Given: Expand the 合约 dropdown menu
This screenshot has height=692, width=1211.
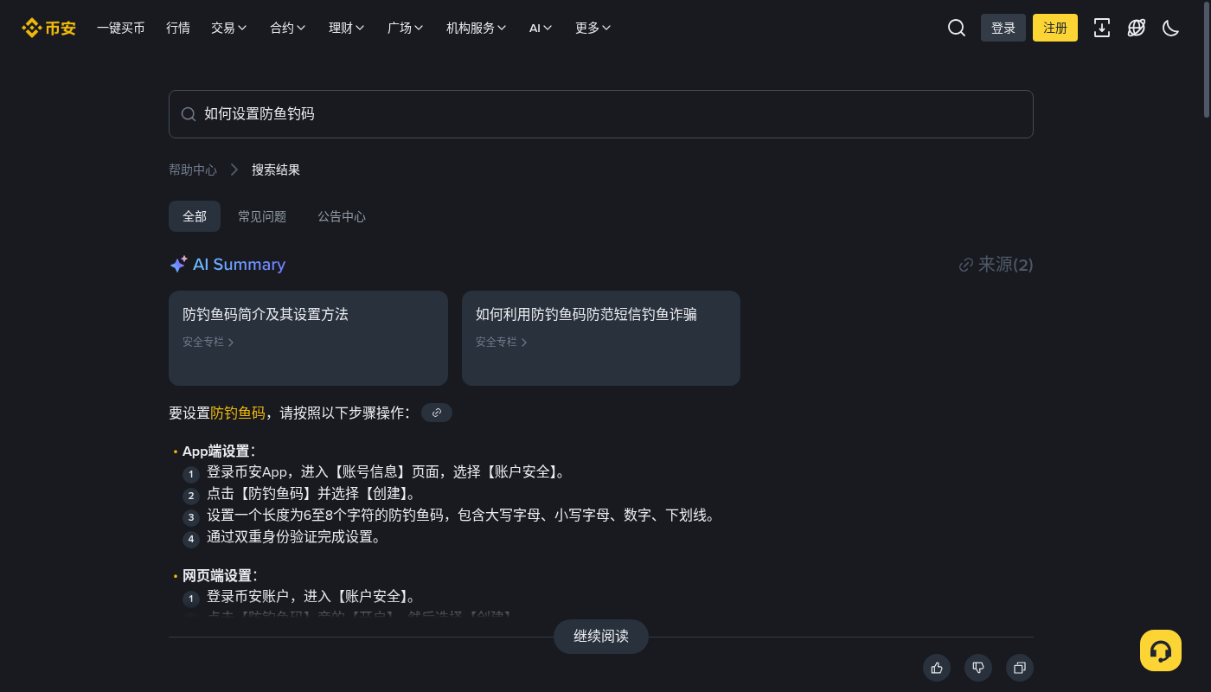Looking at the screenshot, I should point(288,28).
